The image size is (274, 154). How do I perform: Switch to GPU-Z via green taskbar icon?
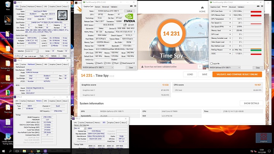click(x=38, y=151)
